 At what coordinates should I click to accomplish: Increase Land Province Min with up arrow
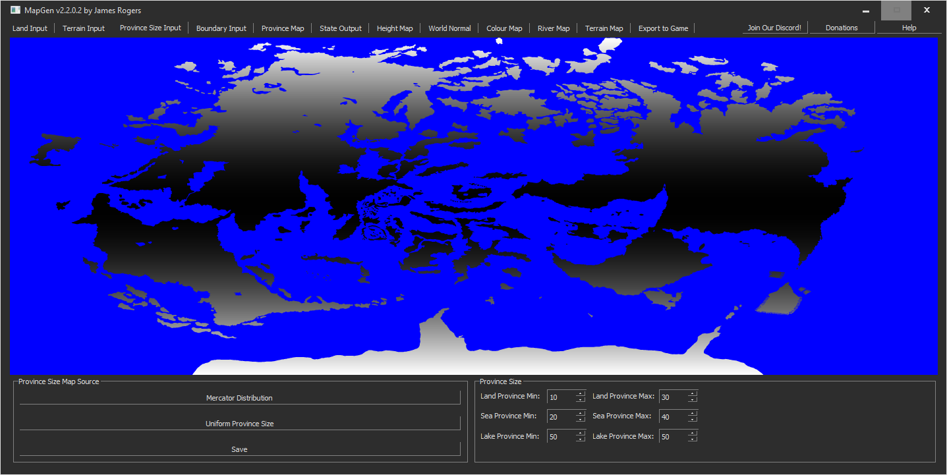tap(581, 393)
